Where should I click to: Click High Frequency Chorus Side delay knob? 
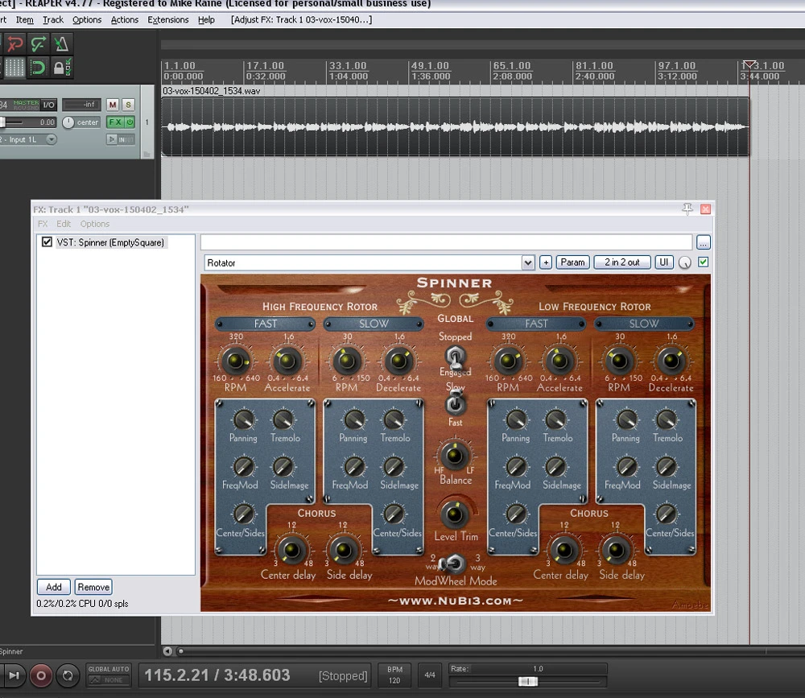click(x=344, y=550)
